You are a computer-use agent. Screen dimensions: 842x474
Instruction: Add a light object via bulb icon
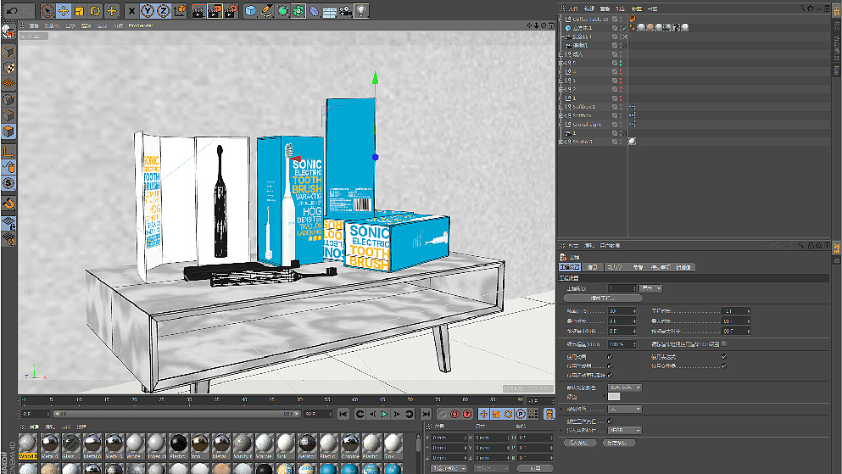[361, 10]
